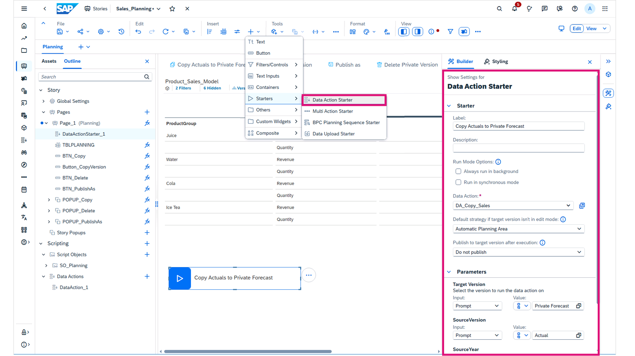The height and width of the screenshot is (356, 635).
Task: Click the filter funnel icon in View
Action: coord(450,31)
